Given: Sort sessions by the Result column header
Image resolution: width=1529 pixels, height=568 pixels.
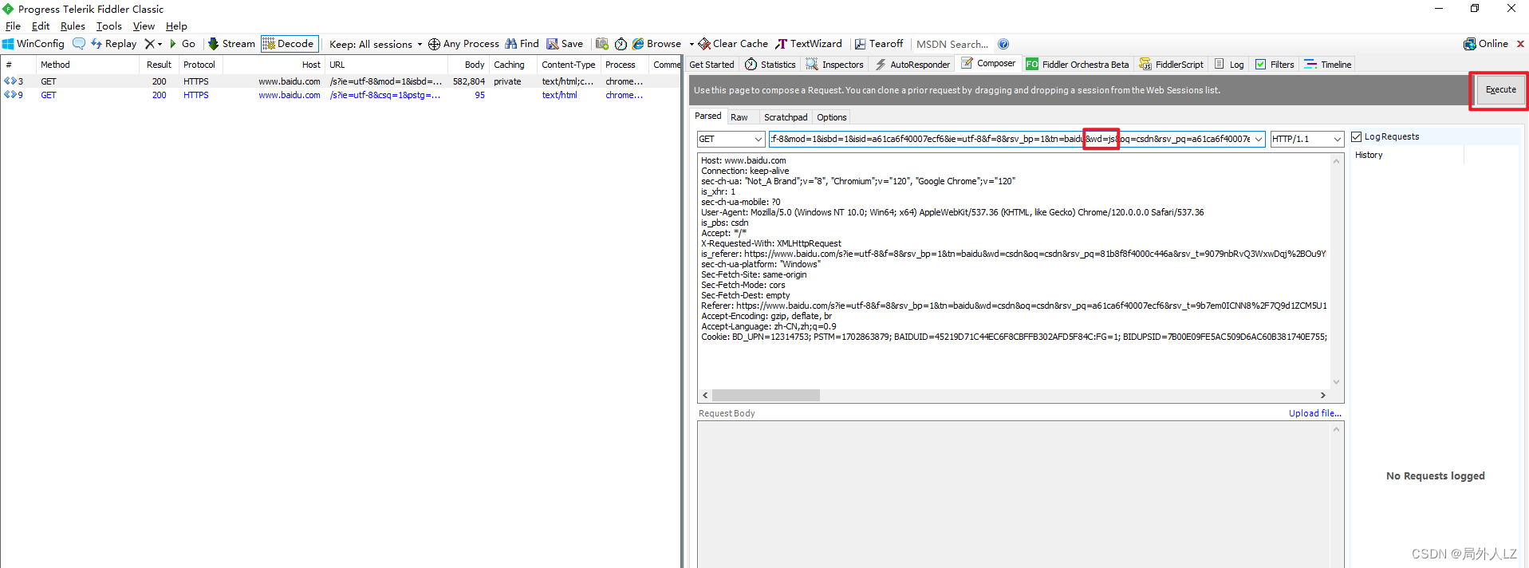Looking at the screenshot, I should click(x=159, y=65).
